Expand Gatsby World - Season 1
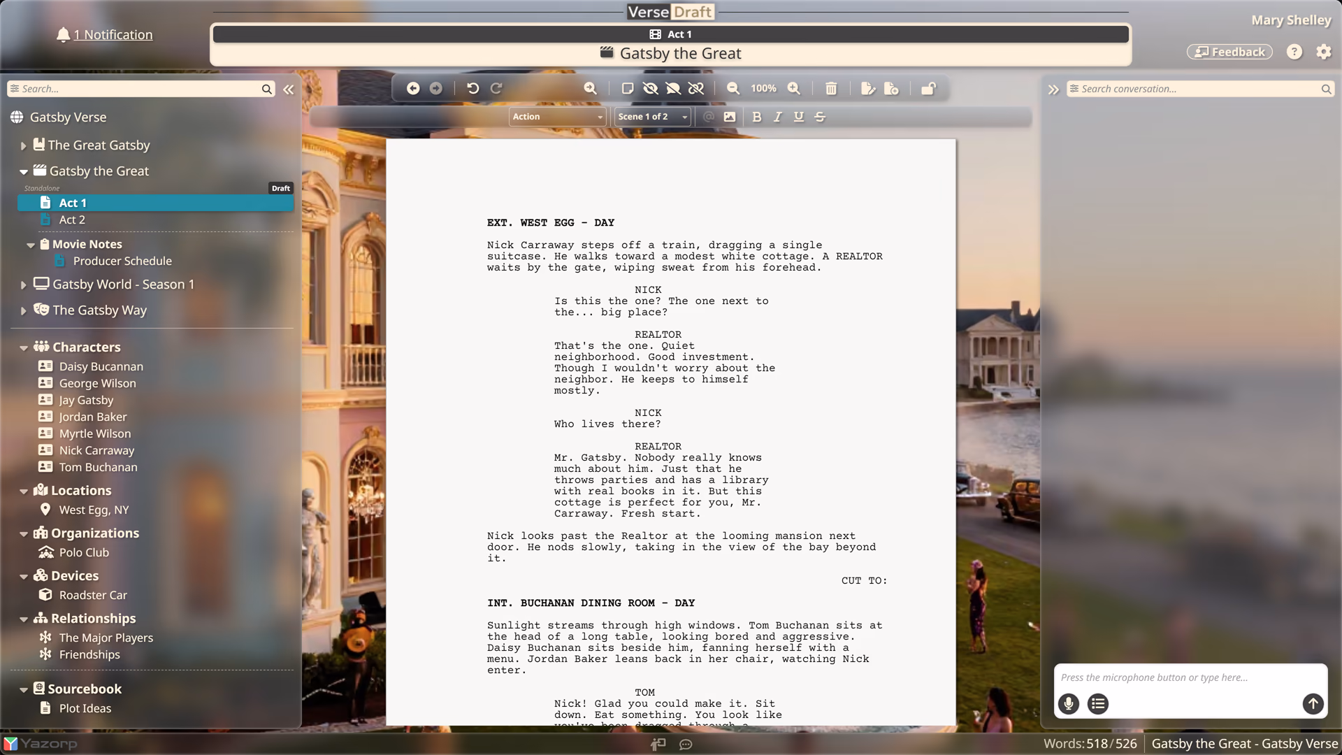The height and width of the screenshot is (755, 1342). coord(23,285)
